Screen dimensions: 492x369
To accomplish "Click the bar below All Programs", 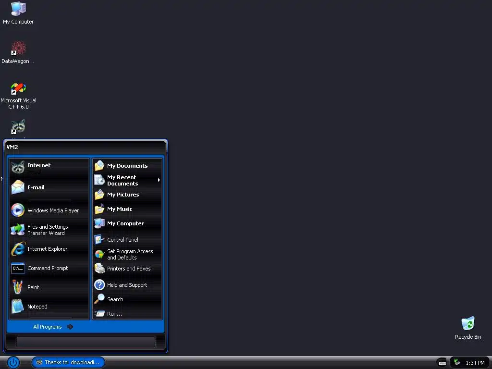I will point(86,342).
